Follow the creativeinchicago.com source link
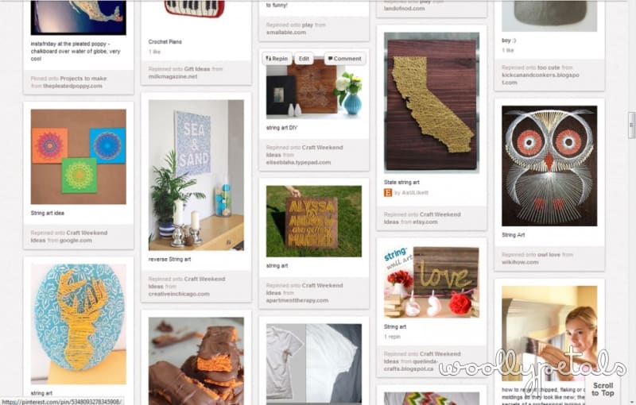The width and height of the screenshot is (636, 405). tap(179, 294)
